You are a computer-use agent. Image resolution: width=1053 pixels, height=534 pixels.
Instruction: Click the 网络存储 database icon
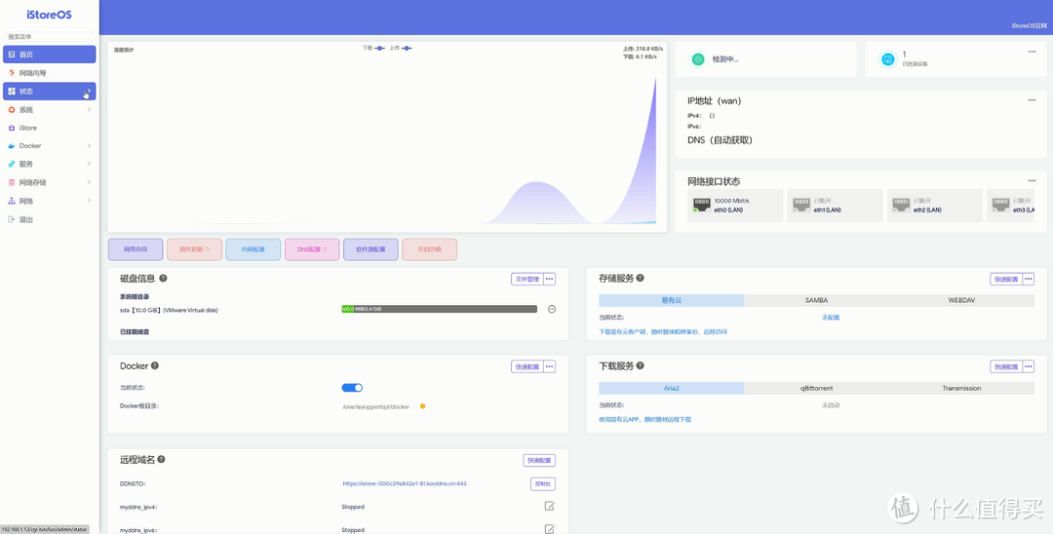coord(12,182)
